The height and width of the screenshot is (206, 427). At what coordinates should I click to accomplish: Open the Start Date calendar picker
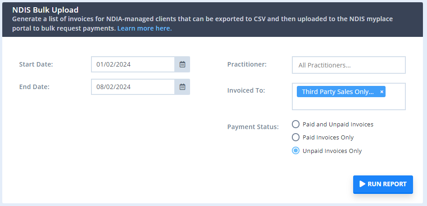[182, 64]
